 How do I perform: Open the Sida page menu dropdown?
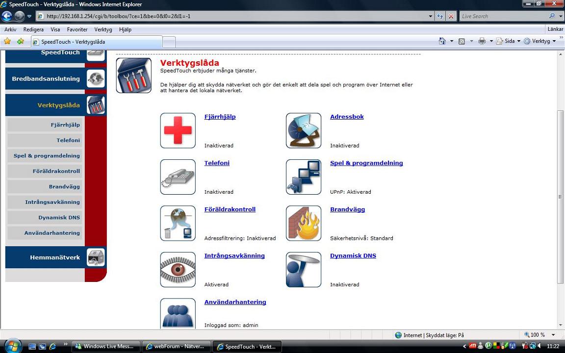[x=509, y=41]
